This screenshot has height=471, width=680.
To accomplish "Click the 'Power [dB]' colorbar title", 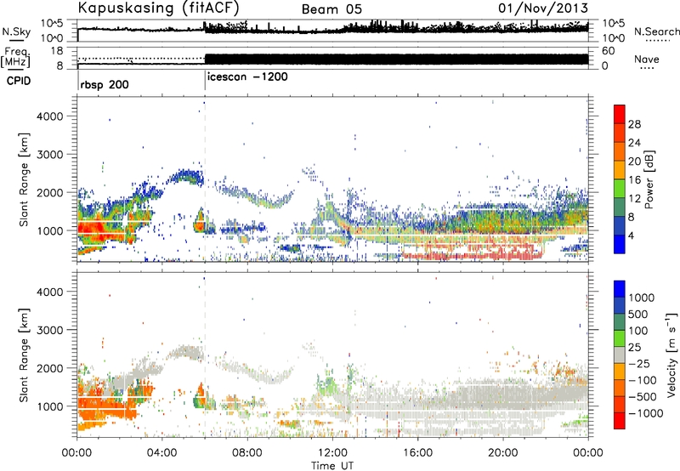I will (649, 179).
